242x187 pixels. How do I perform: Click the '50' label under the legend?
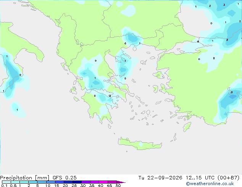click(118, 185)
